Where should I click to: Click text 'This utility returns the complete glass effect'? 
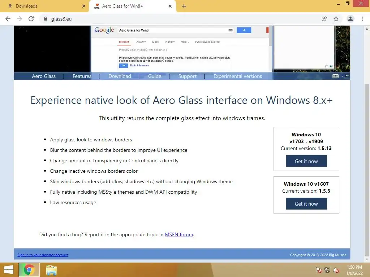pos(182,118)
